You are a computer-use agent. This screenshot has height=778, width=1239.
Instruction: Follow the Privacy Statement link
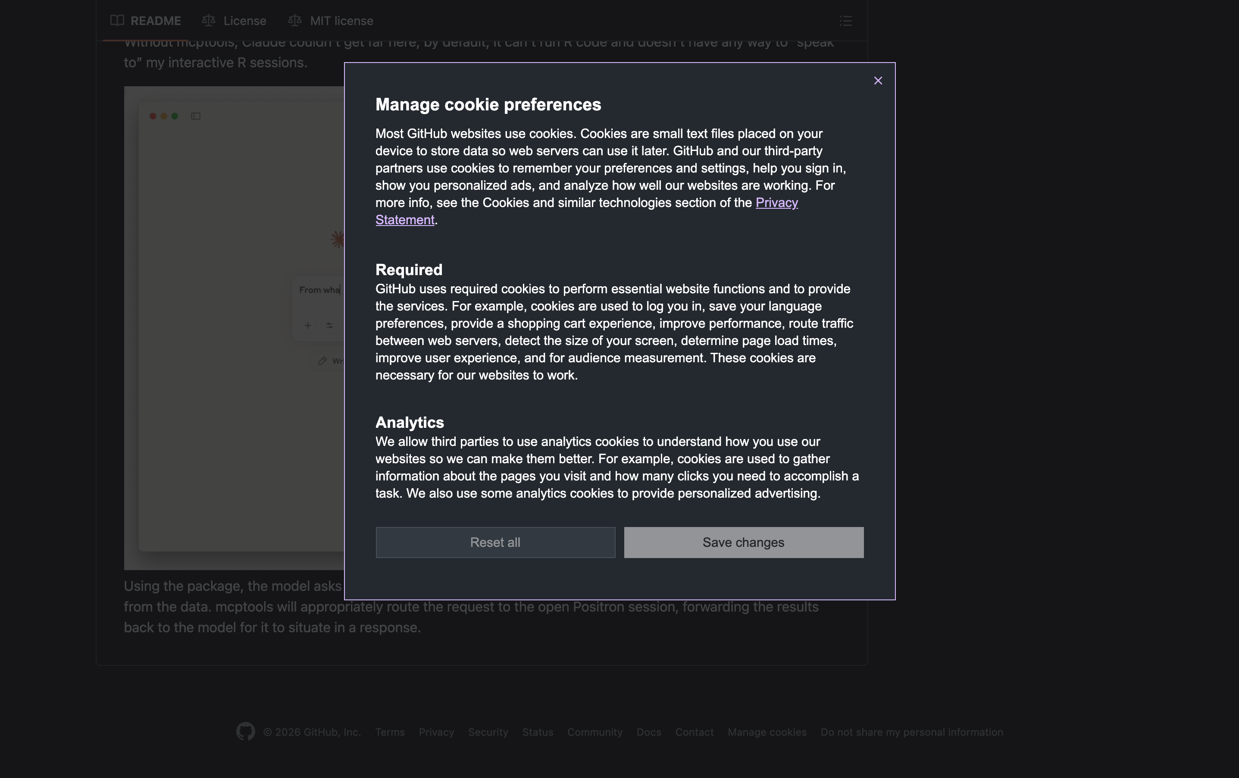point(776,203)
